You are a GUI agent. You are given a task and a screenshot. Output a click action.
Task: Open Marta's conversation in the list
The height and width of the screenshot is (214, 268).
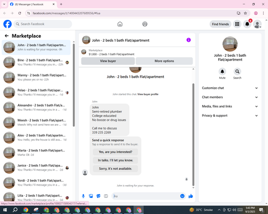pyautogui.click(x=36, y=152)
